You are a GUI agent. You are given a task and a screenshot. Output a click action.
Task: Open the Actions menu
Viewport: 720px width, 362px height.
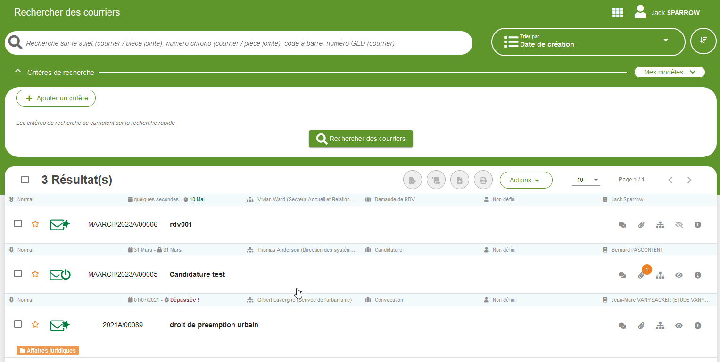point(526,180)
